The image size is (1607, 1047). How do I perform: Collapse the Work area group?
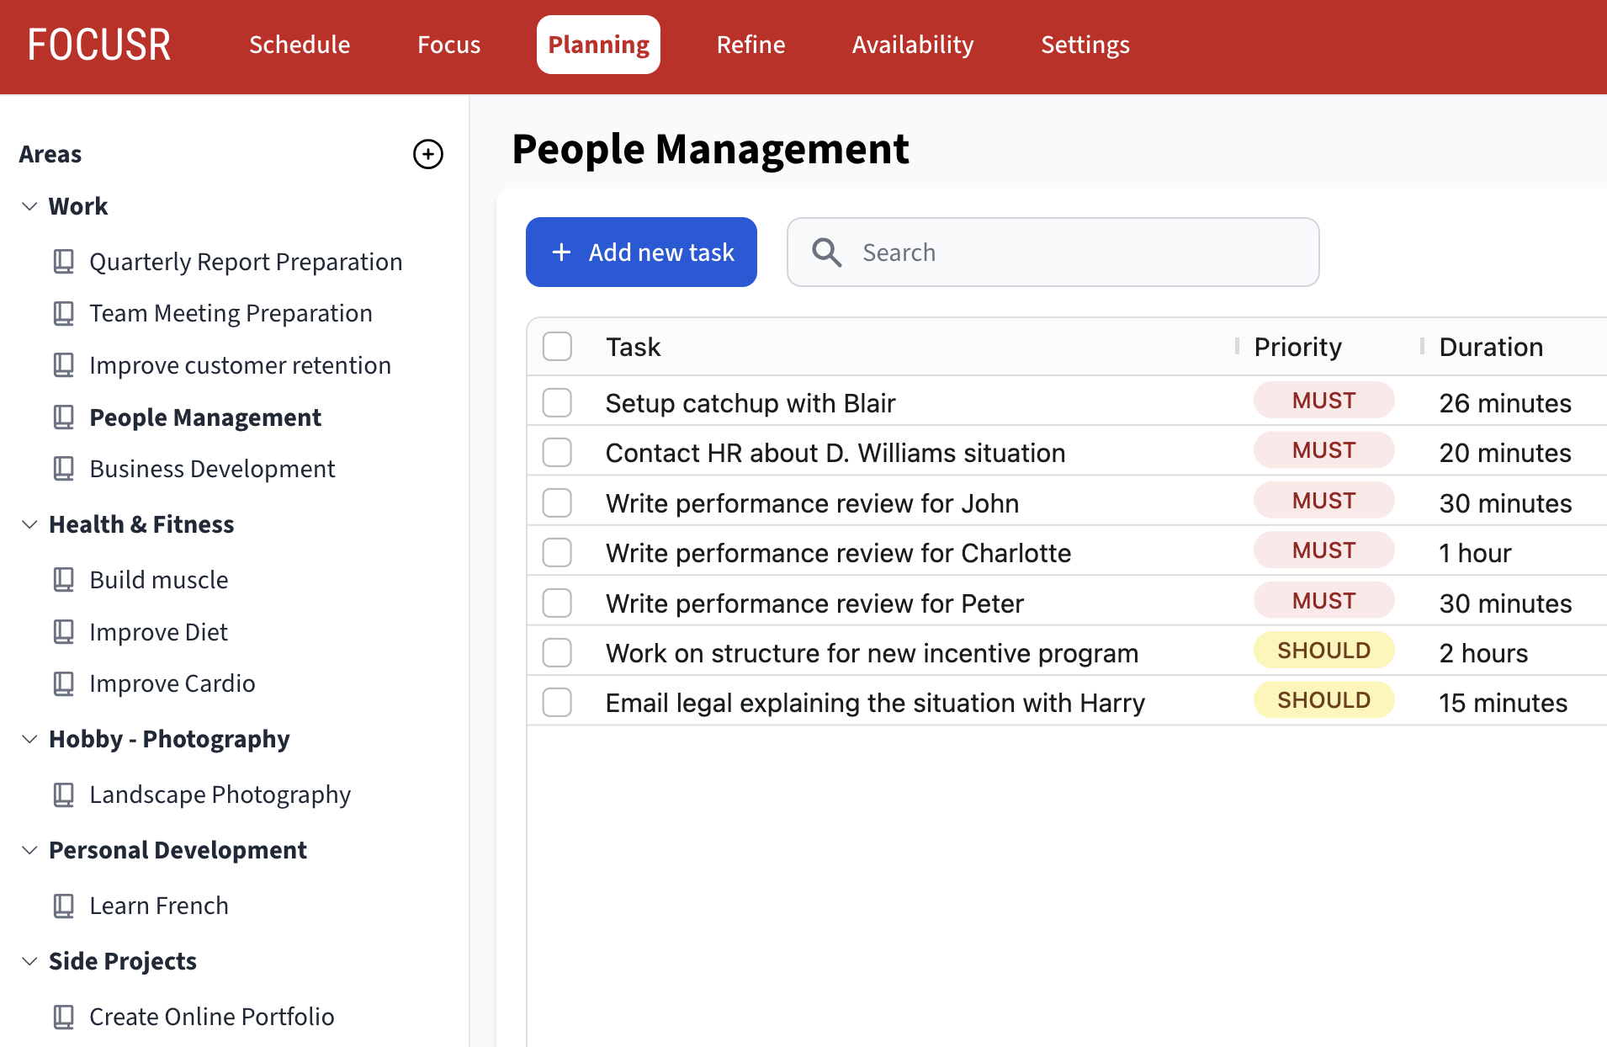[x=29, y=206]
